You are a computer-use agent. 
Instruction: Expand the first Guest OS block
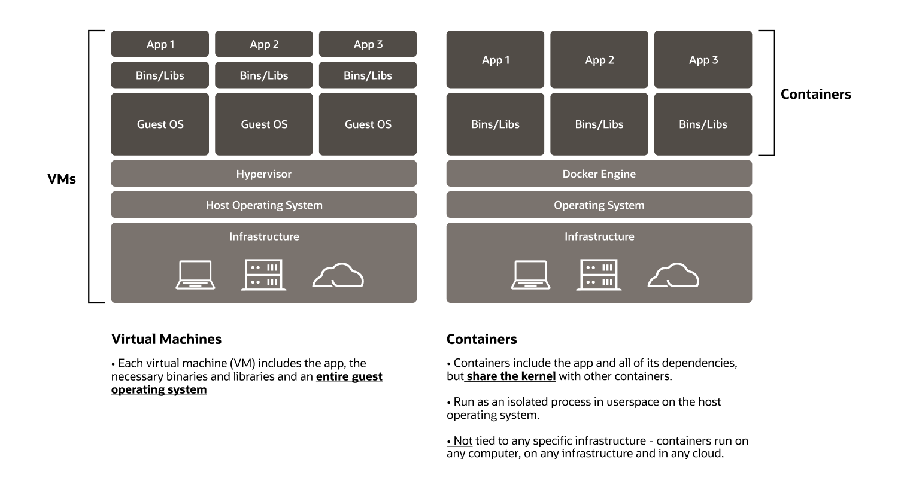(160, 124)
